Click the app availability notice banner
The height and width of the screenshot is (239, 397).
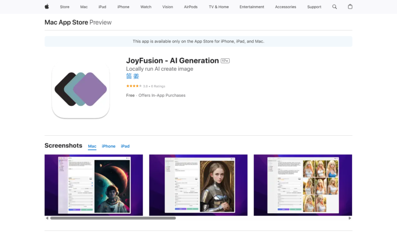(x=198, y=42)
